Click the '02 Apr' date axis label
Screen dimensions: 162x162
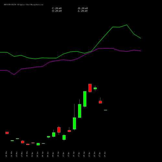click(37, 155)
